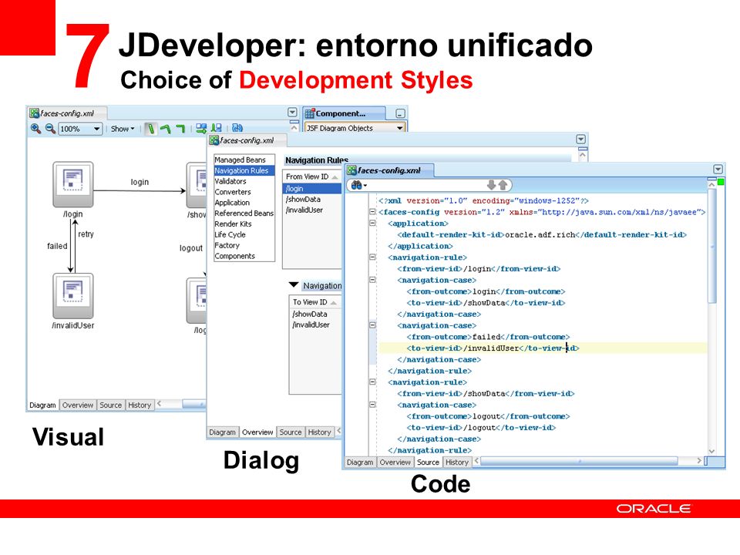The height and width of the screenshot is (555, 740).
Task: Click the zoom out magnifier icon
Action: [50, 129]
